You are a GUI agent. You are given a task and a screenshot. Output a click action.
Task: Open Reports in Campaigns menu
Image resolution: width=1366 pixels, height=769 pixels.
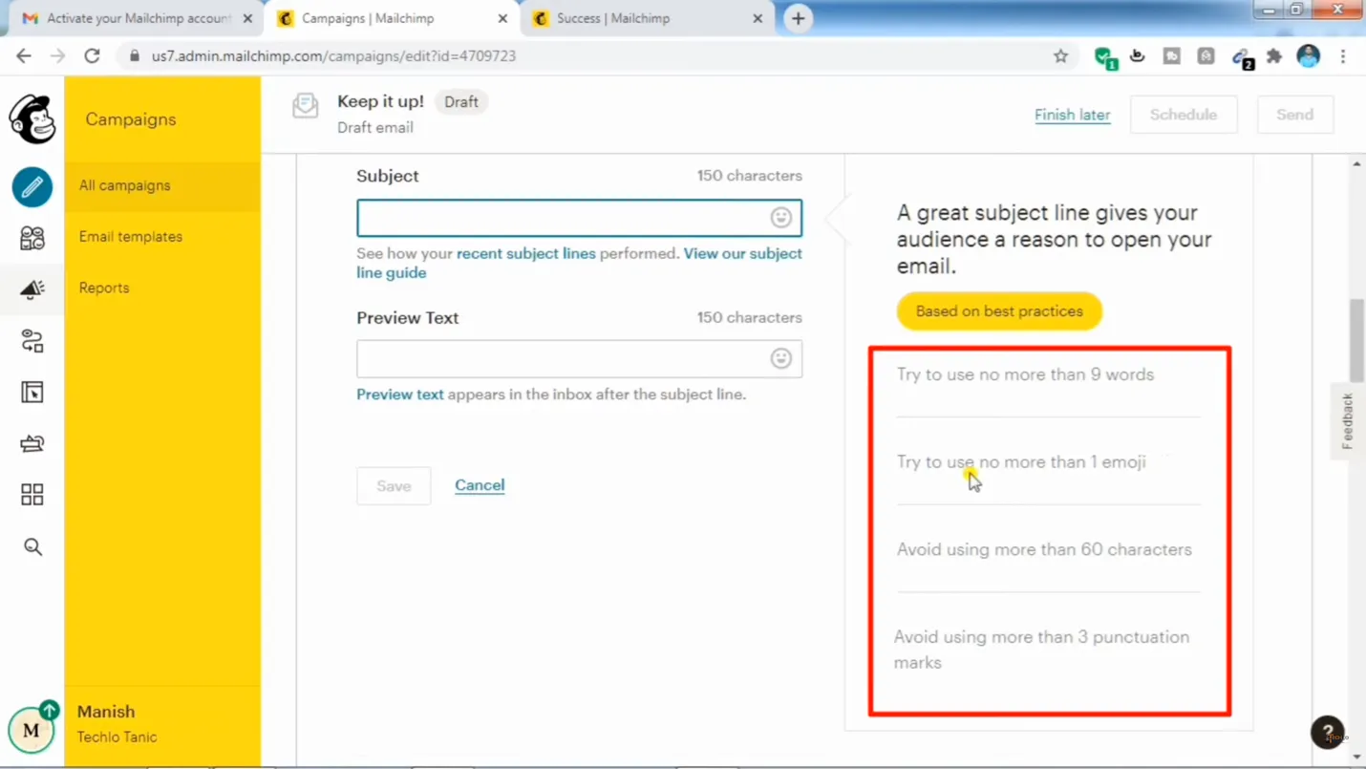click(104, 288)
